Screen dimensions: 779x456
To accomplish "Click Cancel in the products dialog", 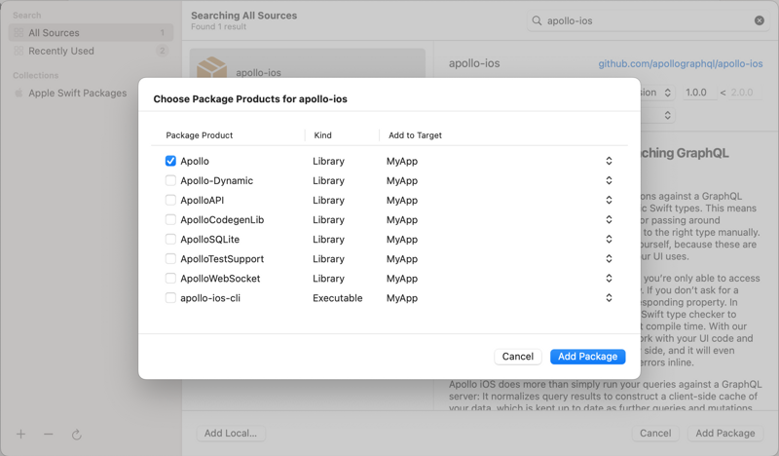I will (518, 357).
